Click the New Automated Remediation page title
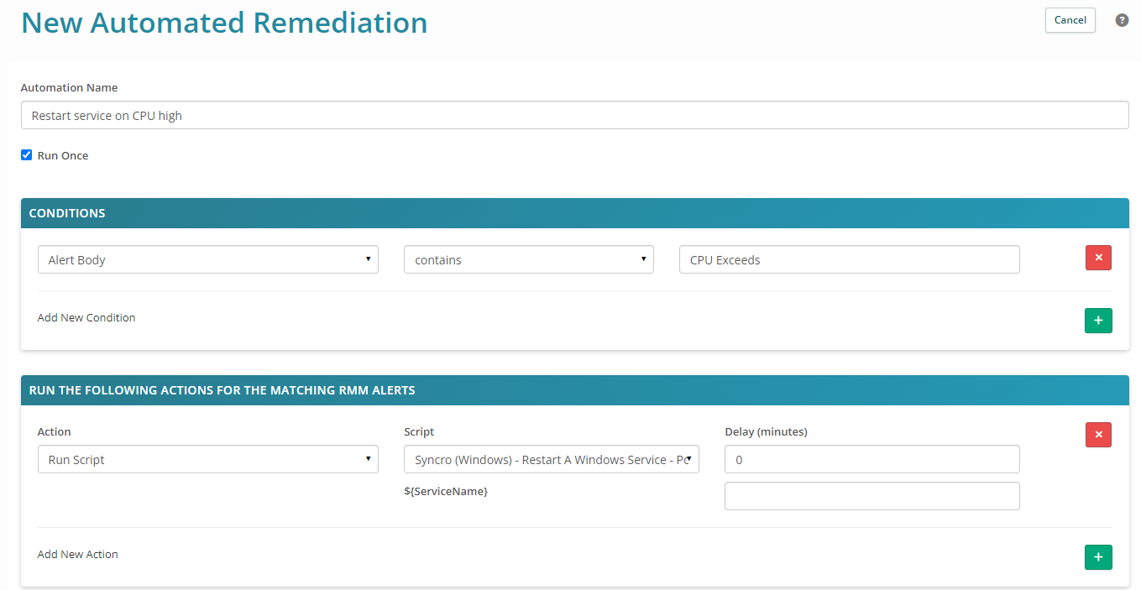 pyautogui.click(x=224, y=23)
